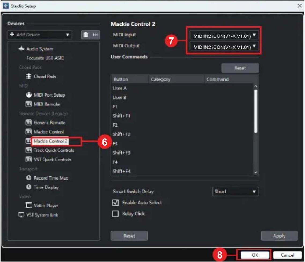Click the plus icon in Add Device

click(12, 34)
